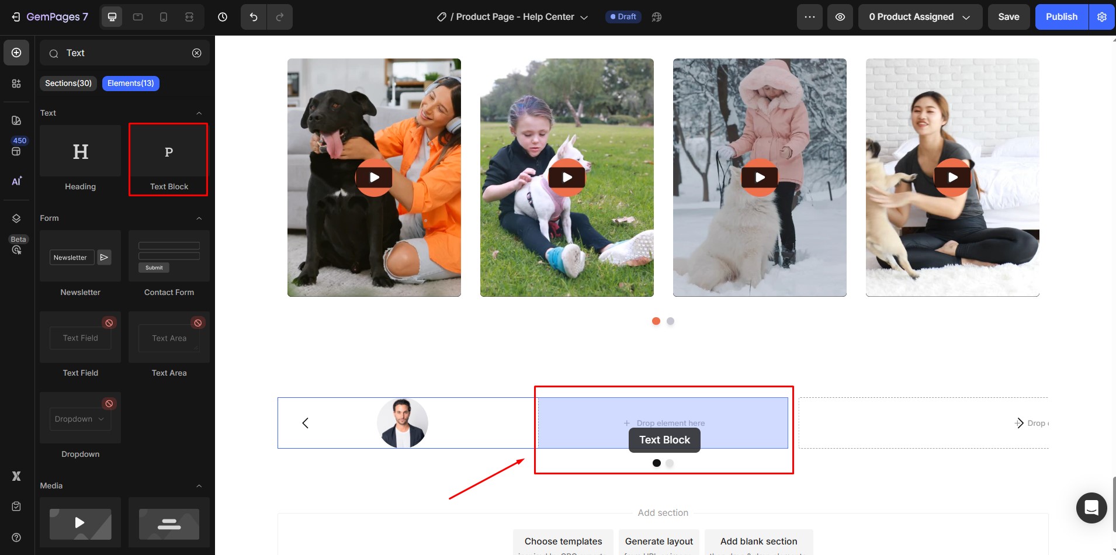Select the second video carousel dot
The width and height of the screenshot is (1116, 555).
670,321
